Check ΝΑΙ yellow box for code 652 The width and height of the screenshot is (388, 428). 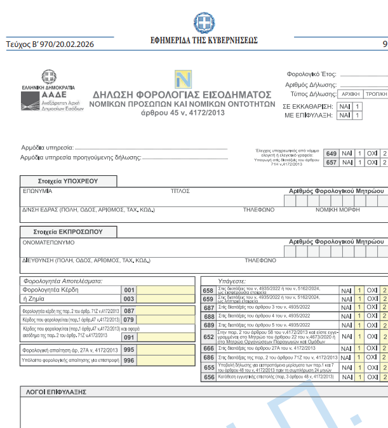click(x=360, y=337)
